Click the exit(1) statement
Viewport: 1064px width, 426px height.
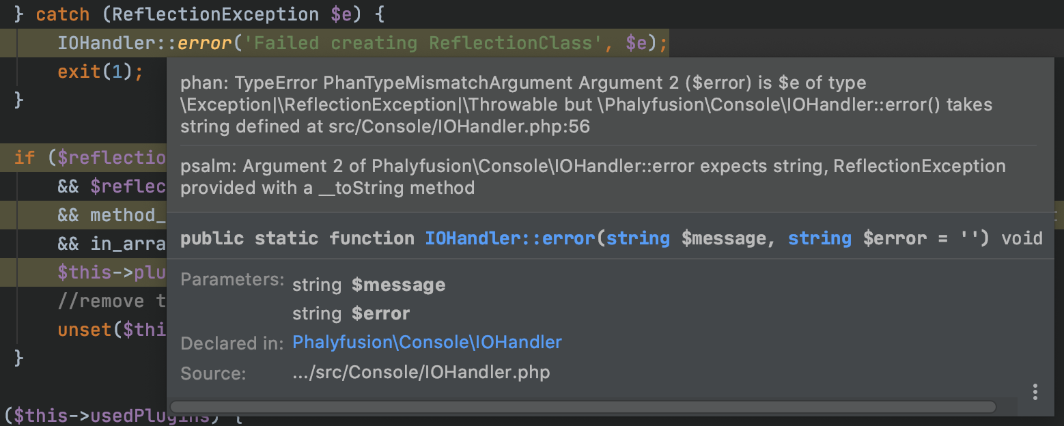click(100, 72)
